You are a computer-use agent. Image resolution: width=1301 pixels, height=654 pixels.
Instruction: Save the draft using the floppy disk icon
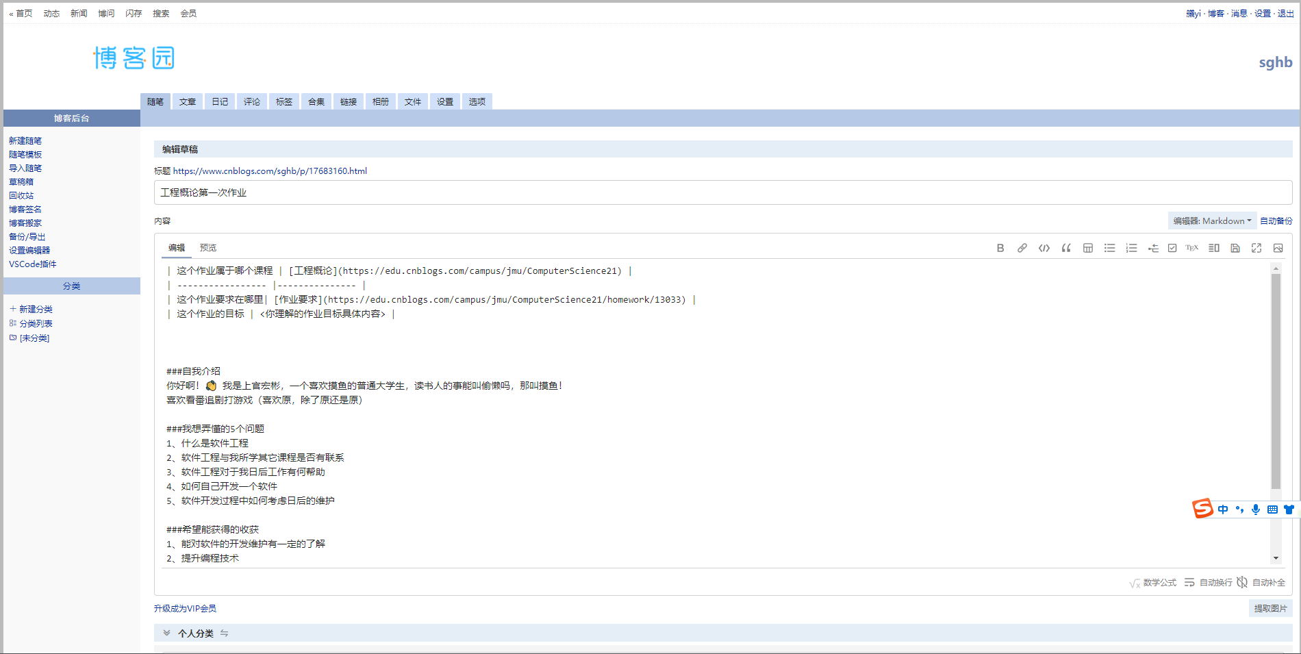(x=1235, y=248)
